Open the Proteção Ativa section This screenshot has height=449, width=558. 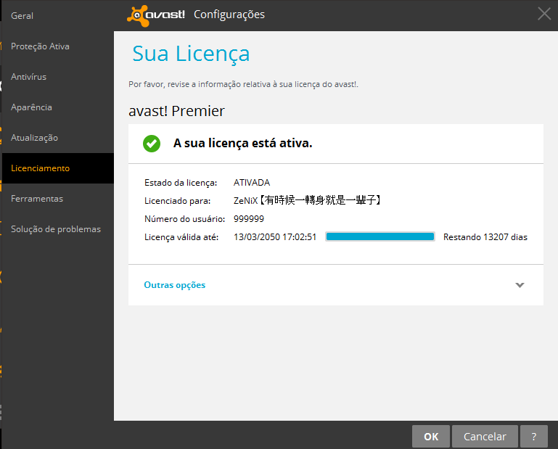(x=40, y=46)
